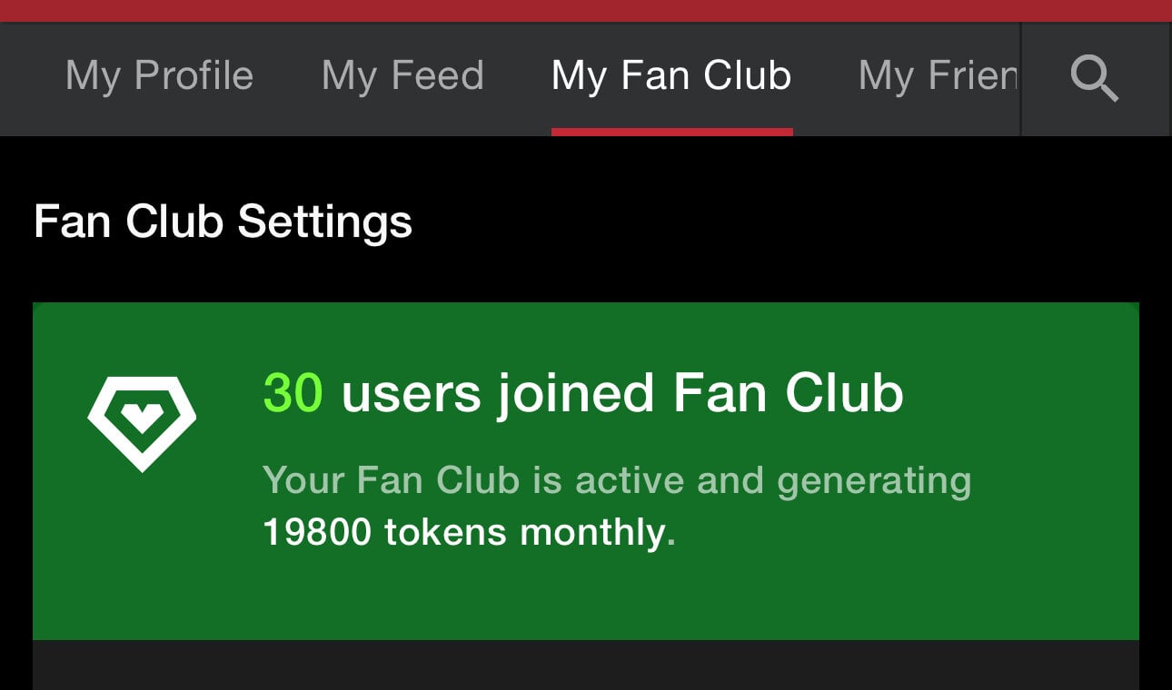Click "Your Fan Club is active and generating"

(x=616, y=480)
